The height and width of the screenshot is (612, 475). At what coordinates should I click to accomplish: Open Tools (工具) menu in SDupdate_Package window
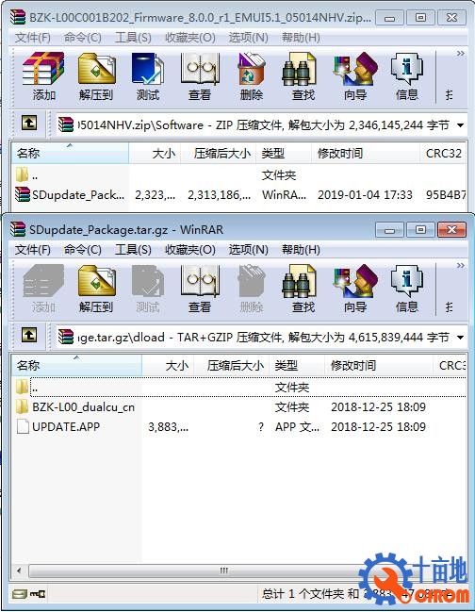[x=133, y=250]
